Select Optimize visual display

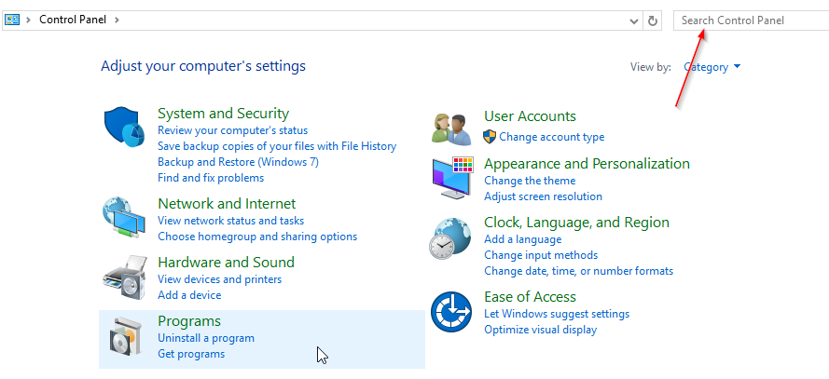coord(540,330)
